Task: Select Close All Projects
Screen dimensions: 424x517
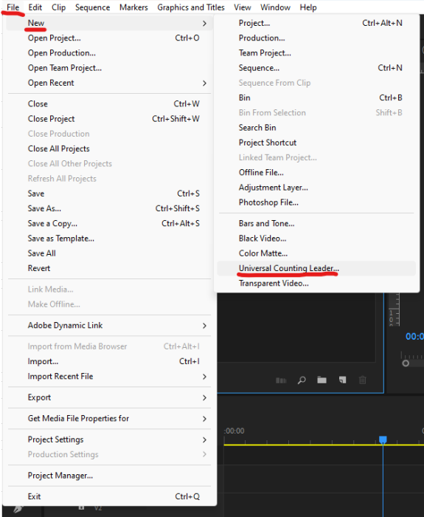Action: (x=109, y=148)
